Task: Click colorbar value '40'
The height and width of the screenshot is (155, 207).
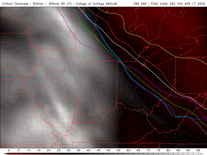Action: click(x=88, y=150)
